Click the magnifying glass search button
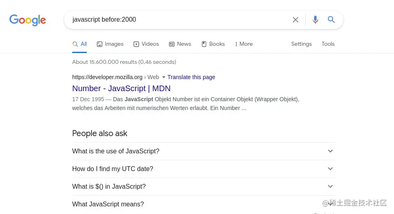 click(x=331, y=20)
